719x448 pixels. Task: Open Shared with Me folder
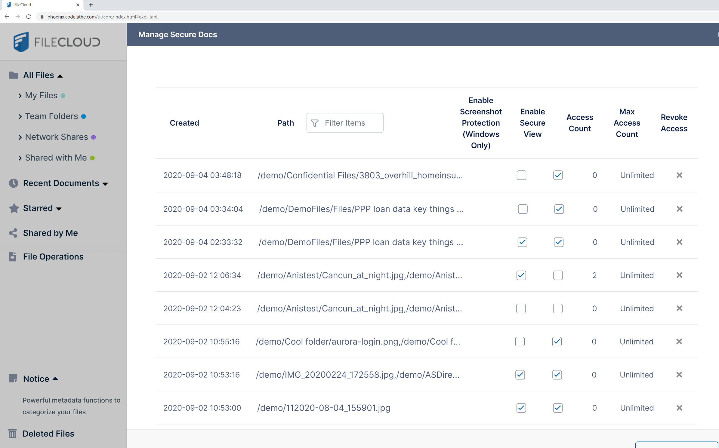tap(56, 158)
